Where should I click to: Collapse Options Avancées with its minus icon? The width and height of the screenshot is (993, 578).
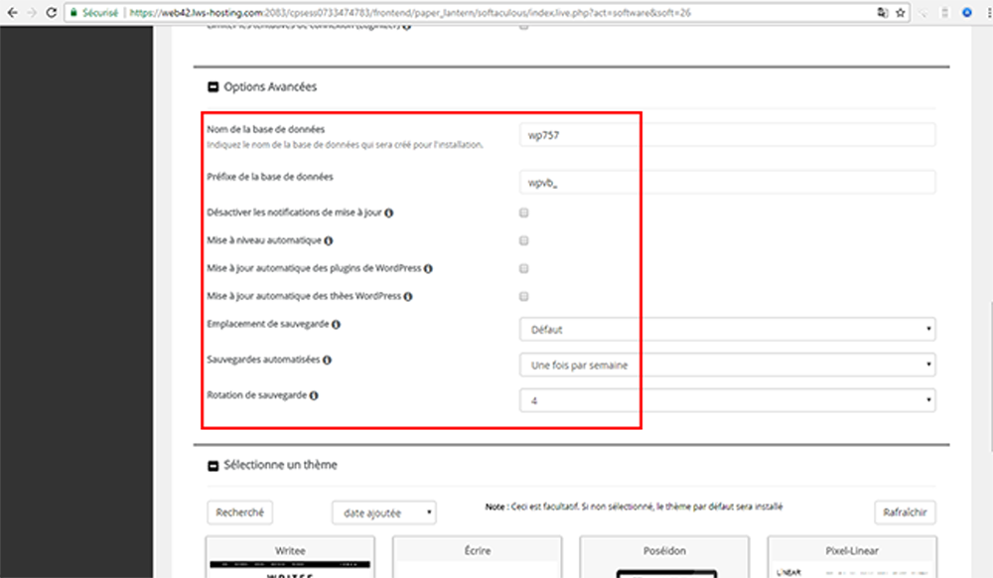213,86
